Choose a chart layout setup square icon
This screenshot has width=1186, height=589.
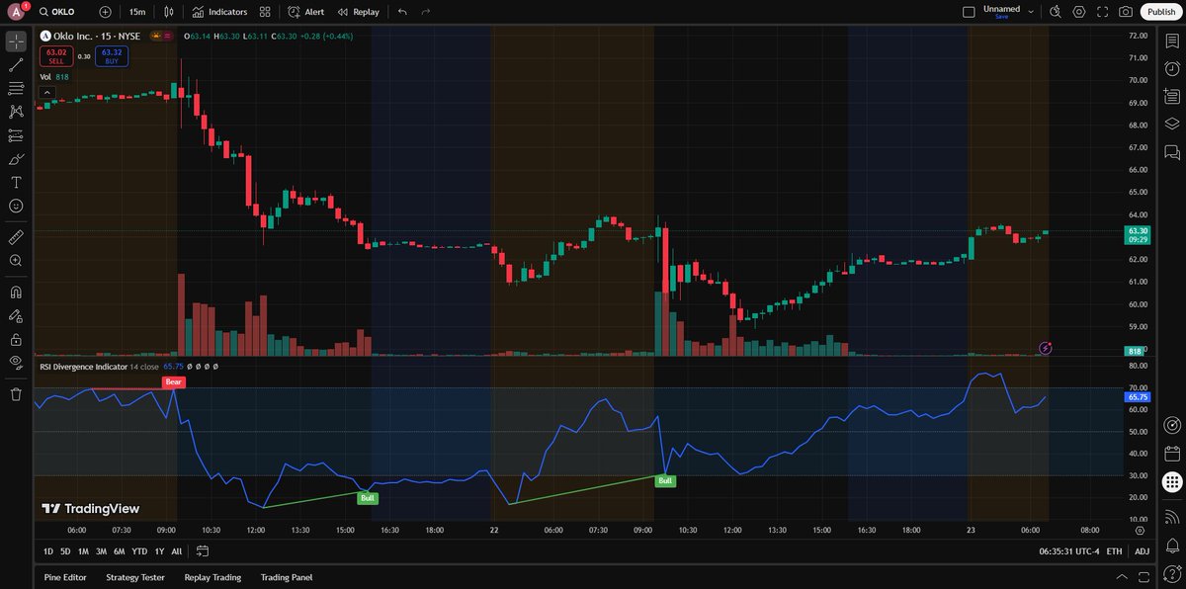click(969, 12)
